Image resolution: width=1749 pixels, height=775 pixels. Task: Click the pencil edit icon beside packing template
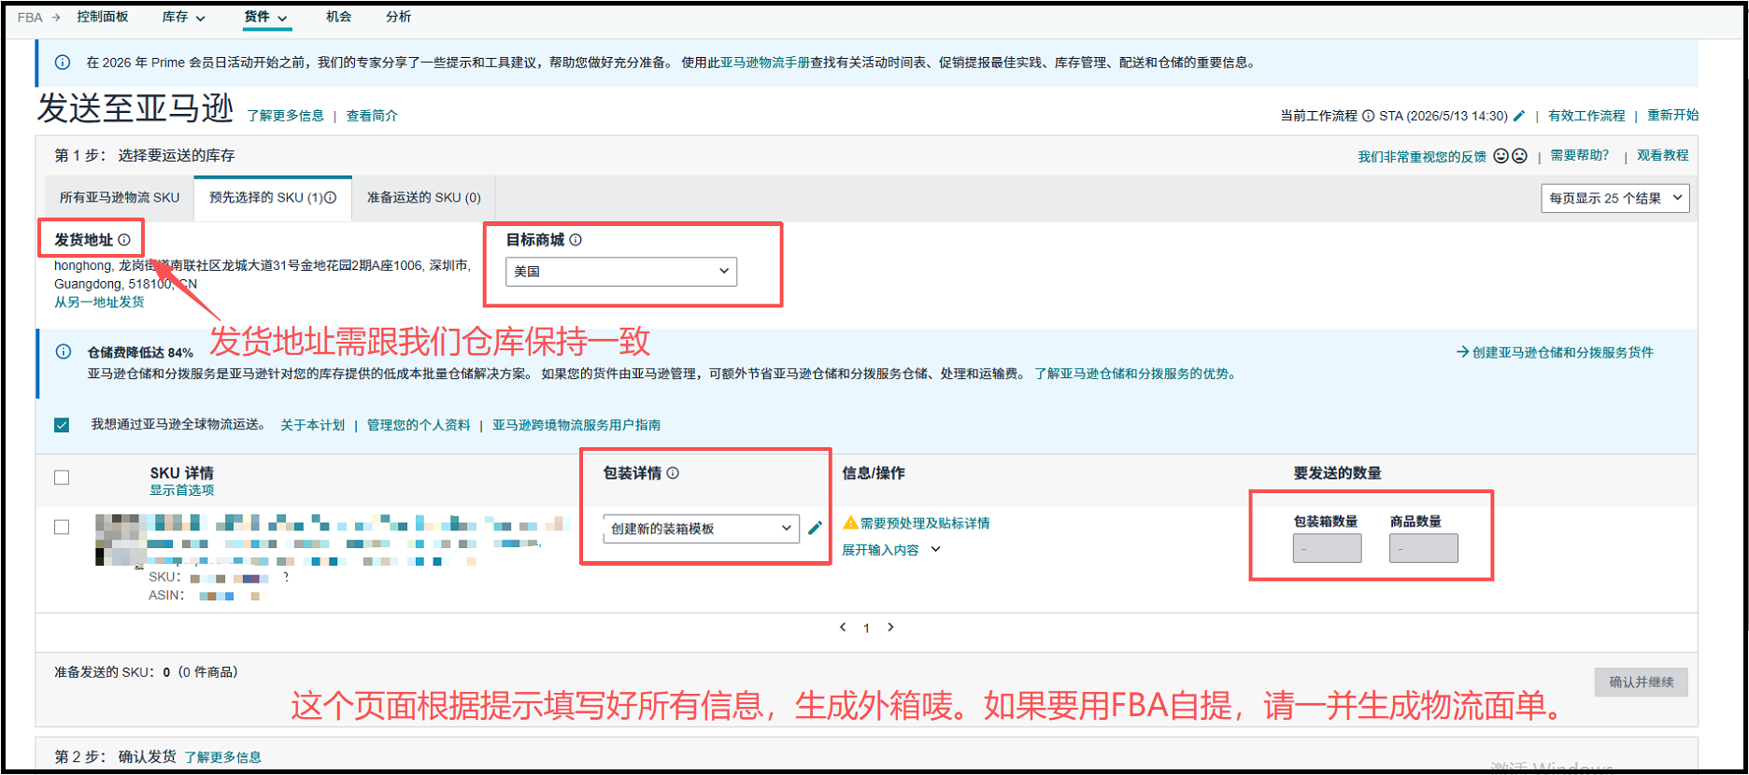(815, 528)
